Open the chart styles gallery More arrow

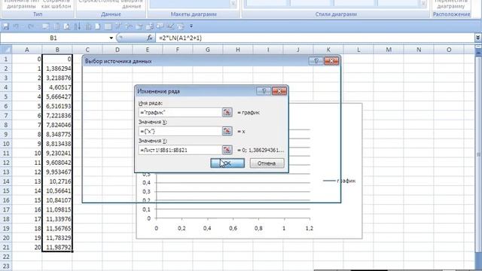click(423, 4)
